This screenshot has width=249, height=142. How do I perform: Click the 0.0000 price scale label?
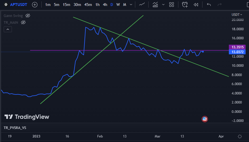pyautogui.click(x=237, y=112)
